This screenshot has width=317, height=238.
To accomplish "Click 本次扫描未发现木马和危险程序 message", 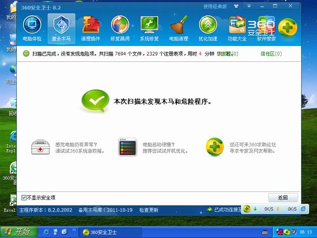I will click(162, 101).
